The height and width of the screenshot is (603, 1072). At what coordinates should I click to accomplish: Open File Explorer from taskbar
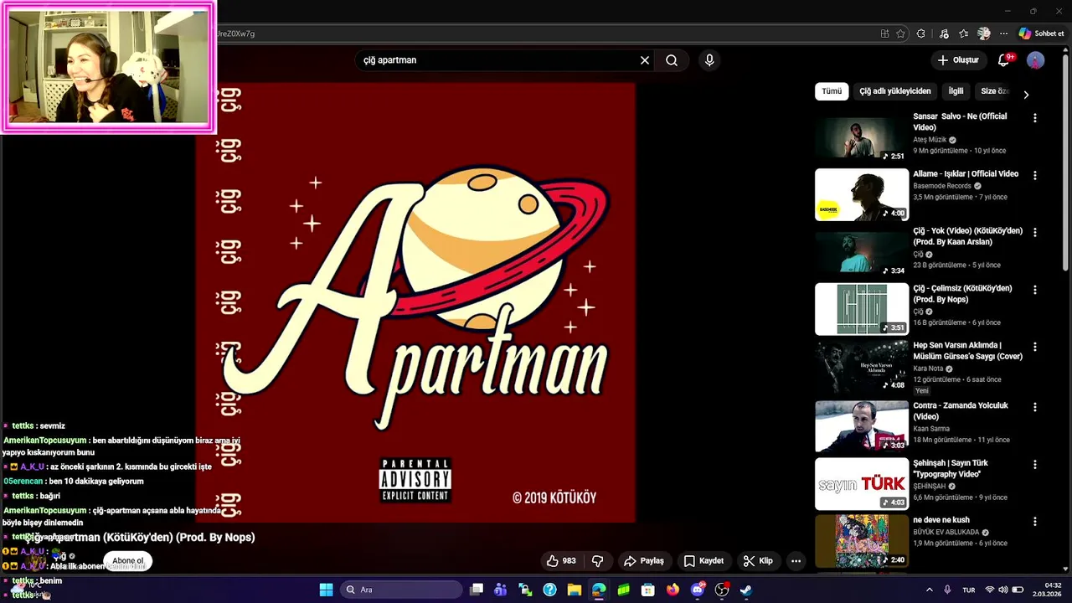click(x=575, y=590)
